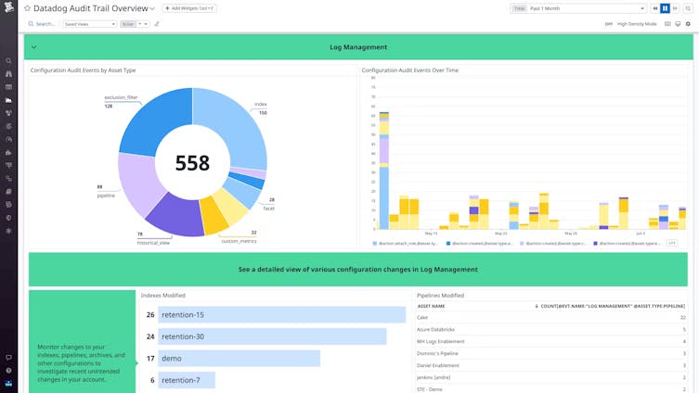Click the zoom search icon top right
The height and width of the screenshot is (393, 699).
pyautogui.click(x=688, y=8)
